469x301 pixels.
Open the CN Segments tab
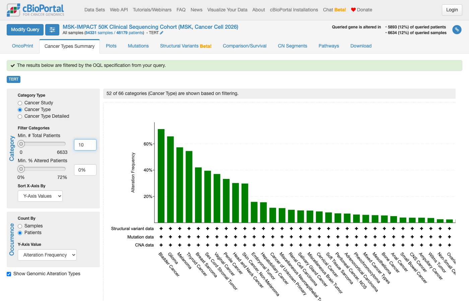click(292, 46)
